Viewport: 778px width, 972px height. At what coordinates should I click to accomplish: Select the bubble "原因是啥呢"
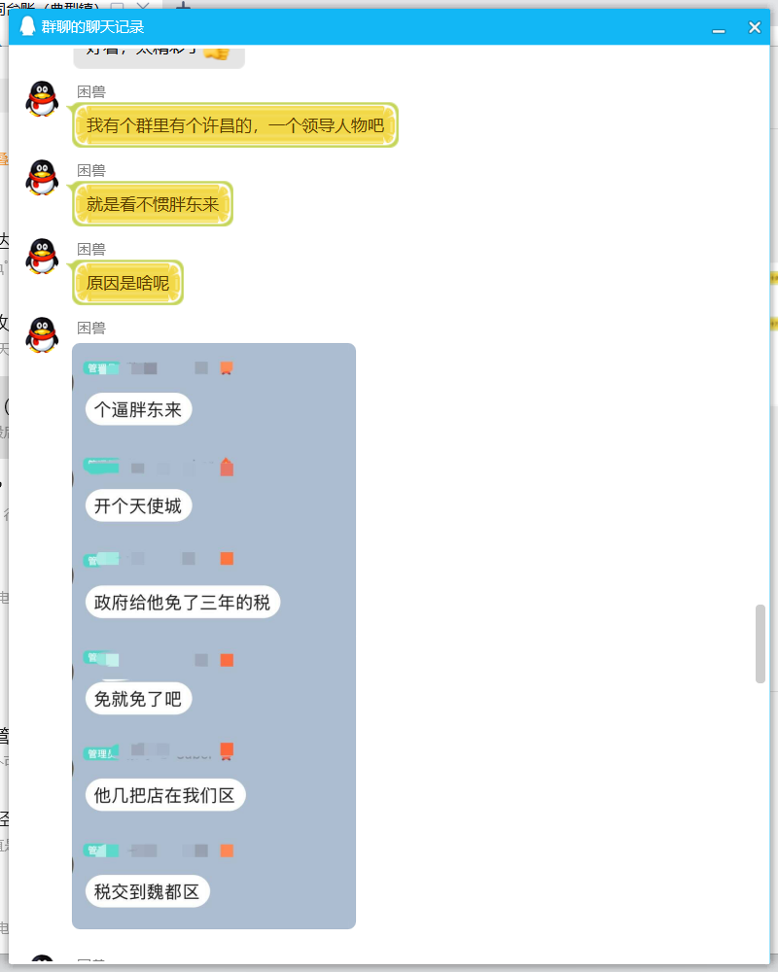point(127,283)
